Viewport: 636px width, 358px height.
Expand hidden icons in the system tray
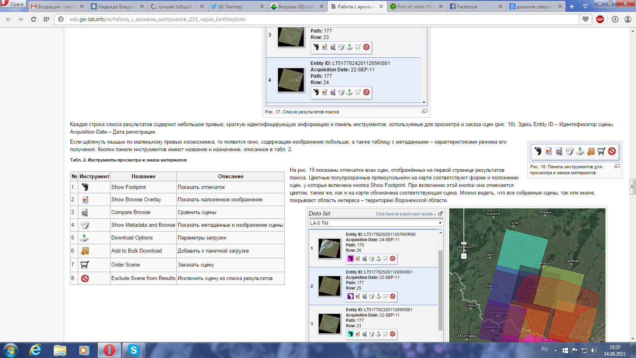[555, 350]
